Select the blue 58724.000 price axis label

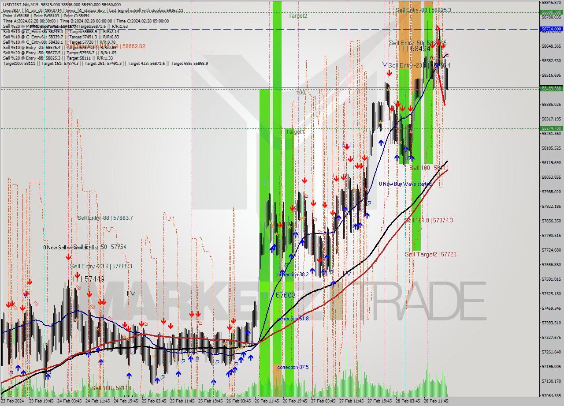[x=551, y=29]
